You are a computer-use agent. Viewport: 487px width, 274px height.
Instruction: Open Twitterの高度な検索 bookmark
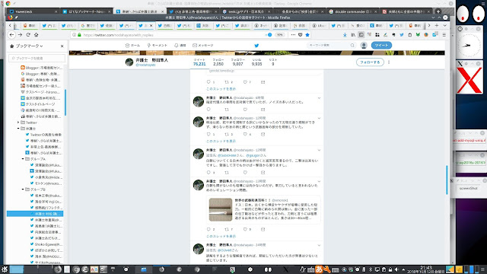[43, 135]
